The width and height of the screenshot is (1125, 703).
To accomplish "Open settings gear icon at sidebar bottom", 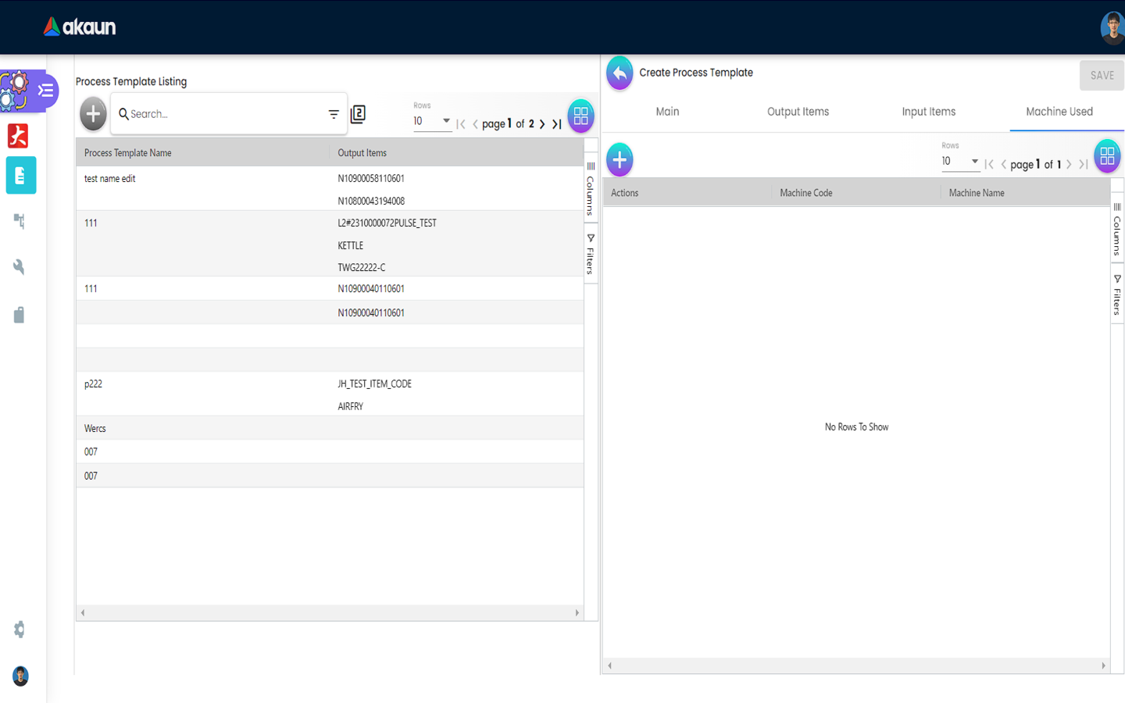I will click(20, 630).
